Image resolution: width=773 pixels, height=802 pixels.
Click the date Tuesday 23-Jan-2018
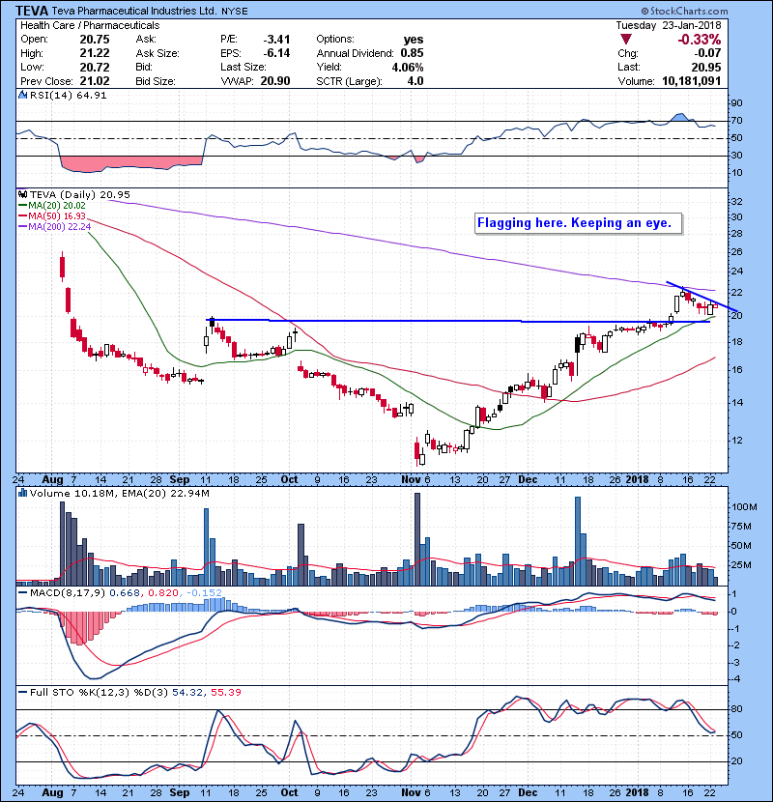pos(668,25)
